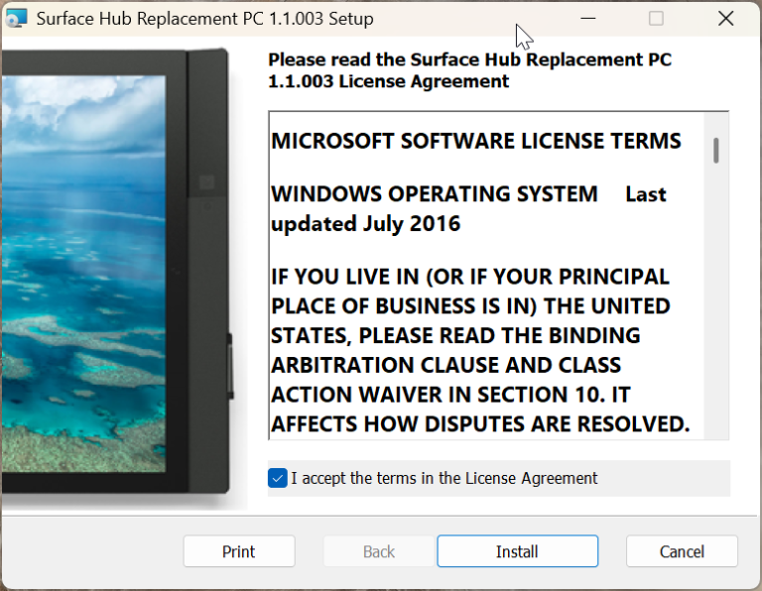
Task: Click the 'WINDOWS OPERATING SYSTEM' line
Action: [434, 194]
